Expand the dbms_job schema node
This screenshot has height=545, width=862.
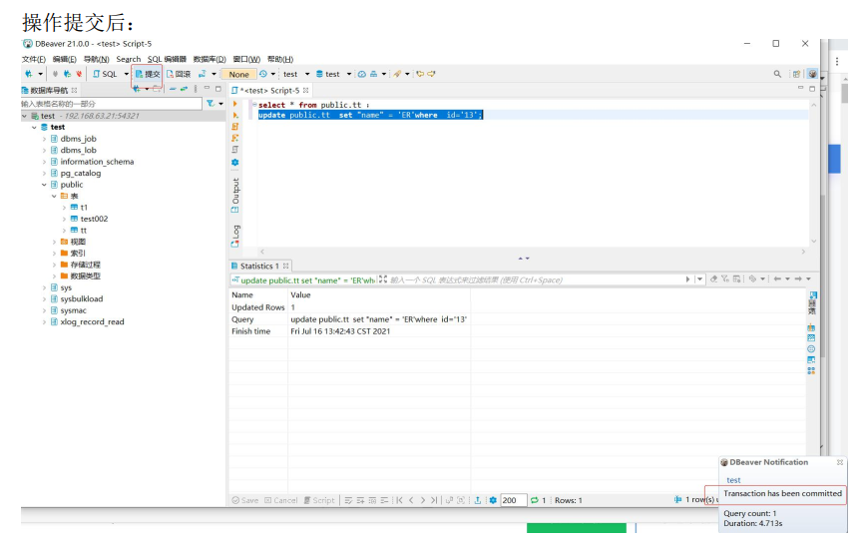pos(45,139)
